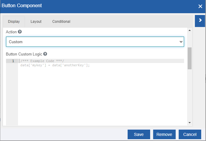
Task: Remove the button component
Action: 164,134
